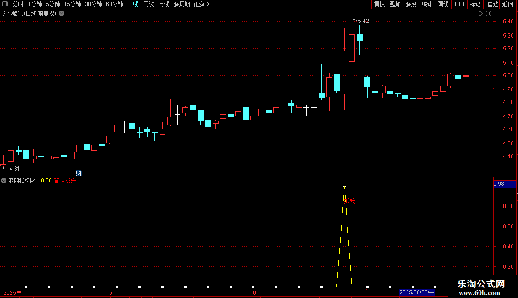
Task: Click the month 5 timeline marker
Action: coord(110,292)
